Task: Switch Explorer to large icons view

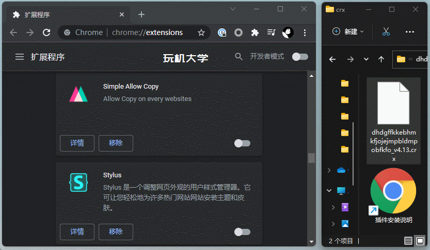Action: (x=420, y=241)
